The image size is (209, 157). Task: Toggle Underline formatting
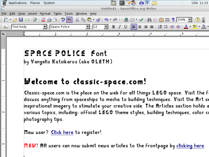coord(125,27)
